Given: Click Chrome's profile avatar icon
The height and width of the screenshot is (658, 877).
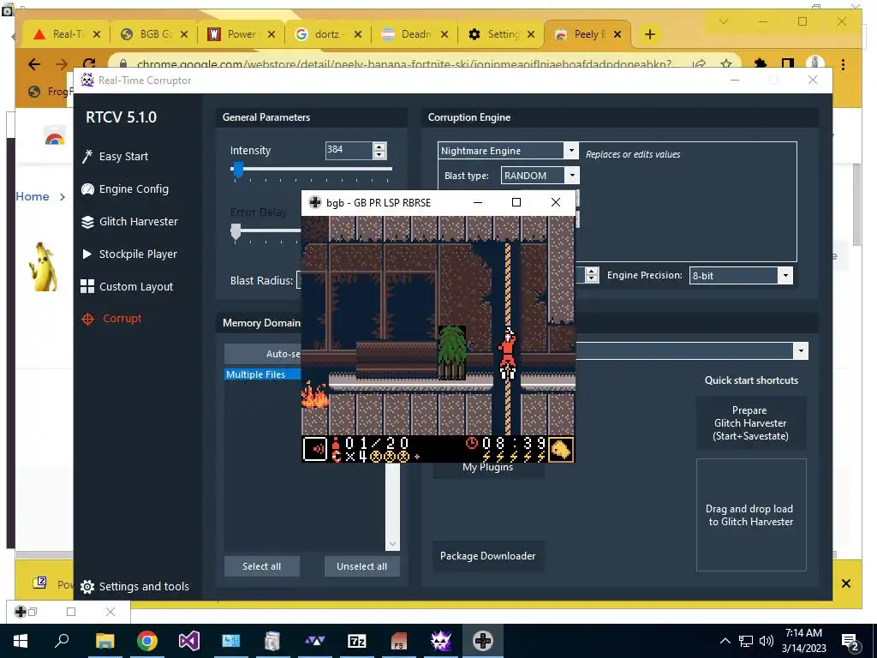Looking at the screenshot, I should [x=815, y=63].
